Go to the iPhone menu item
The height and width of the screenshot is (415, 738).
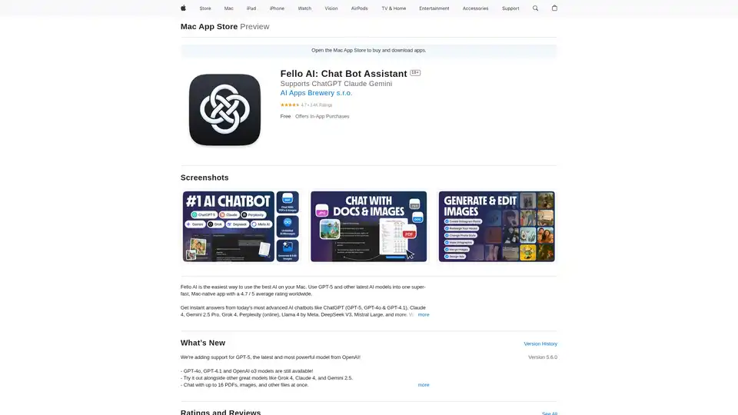tap(277, 8)
